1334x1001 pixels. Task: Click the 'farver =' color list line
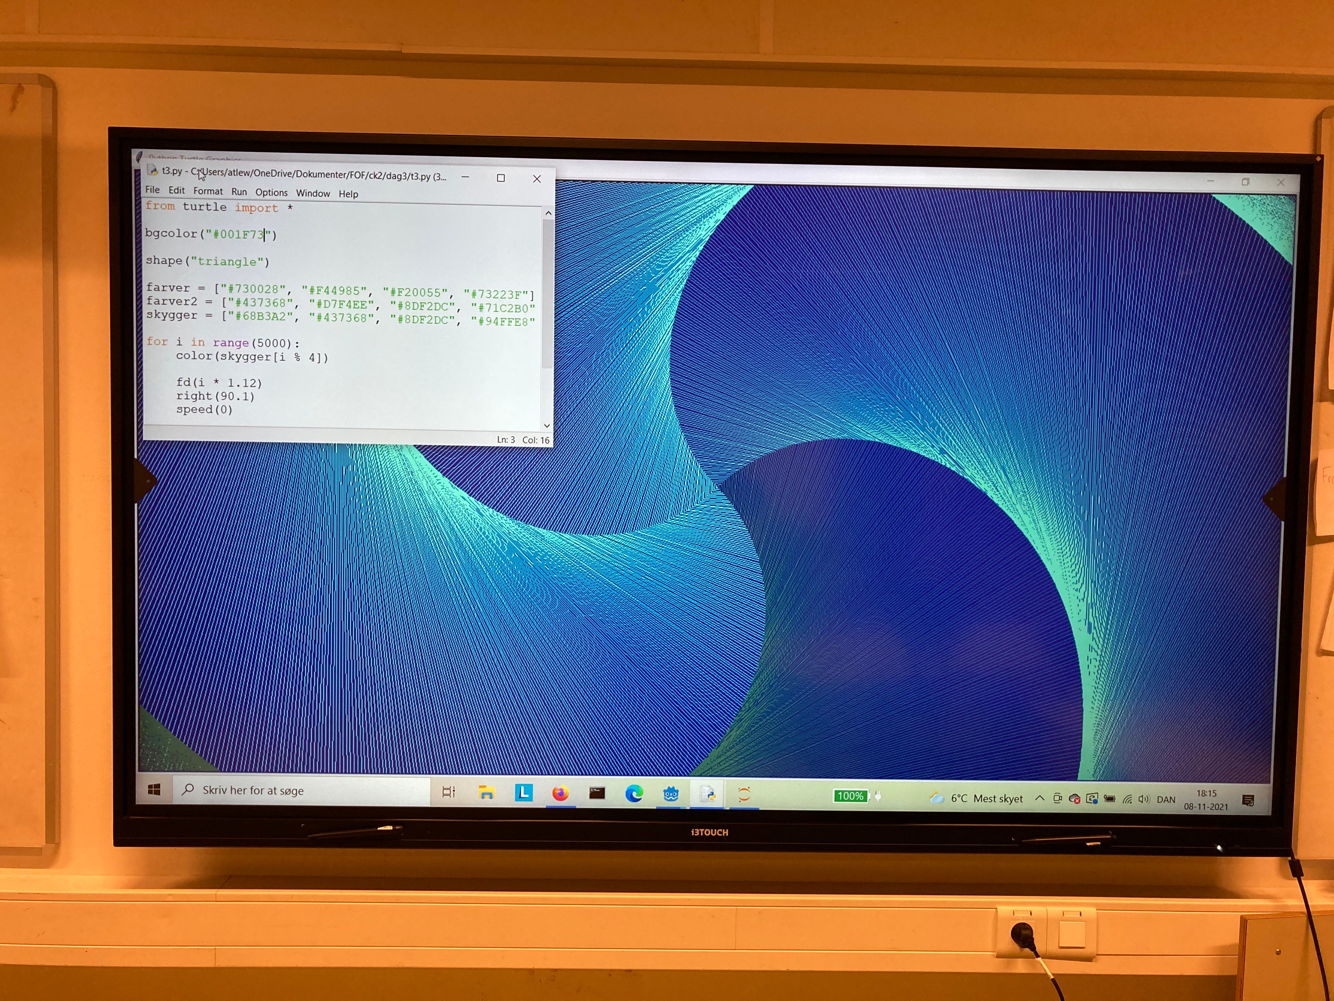point(340,291)
